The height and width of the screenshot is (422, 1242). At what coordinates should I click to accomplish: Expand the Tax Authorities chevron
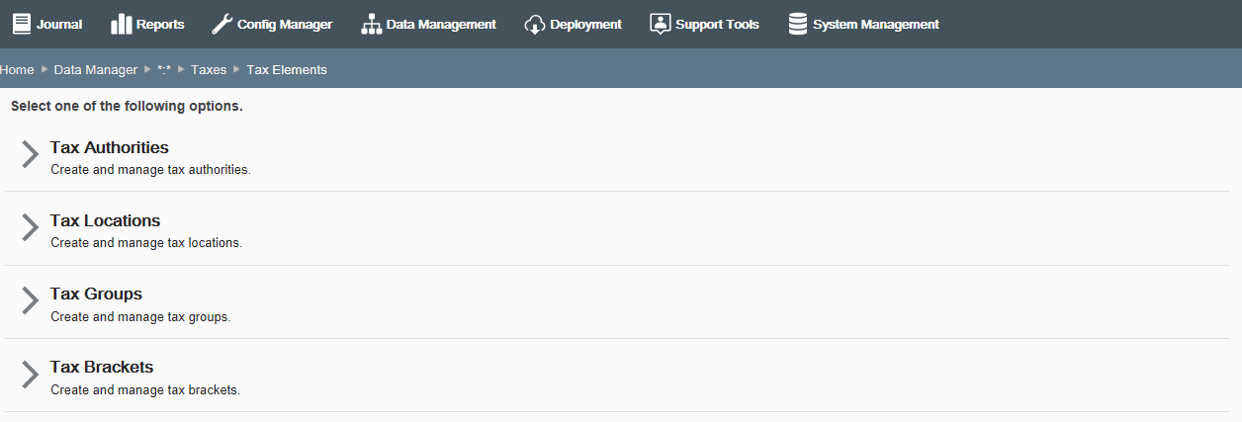pyautogui.click(x=30, y=154)
